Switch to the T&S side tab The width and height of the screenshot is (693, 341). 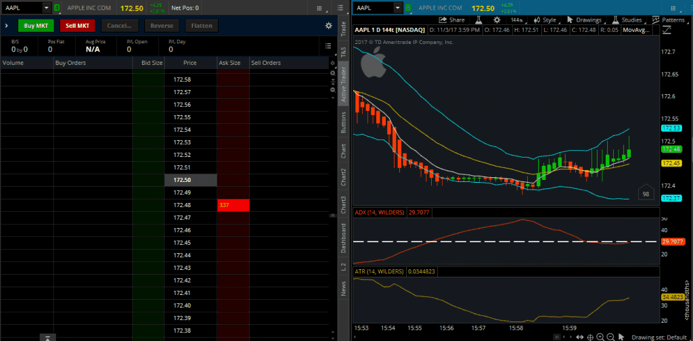point(343,50)
